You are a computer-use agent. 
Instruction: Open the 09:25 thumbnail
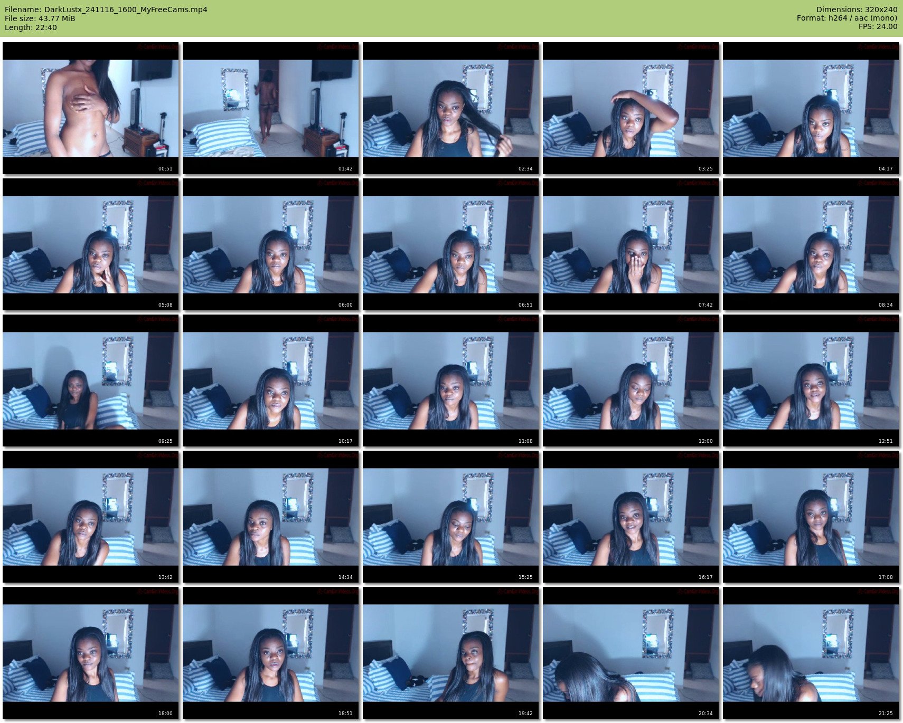90,380
